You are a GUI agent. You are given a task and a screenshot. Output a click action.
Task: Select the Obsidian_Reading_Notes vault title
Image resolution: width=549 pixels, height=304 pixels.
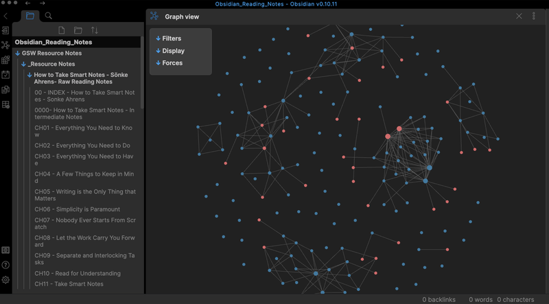[x=54, y=42]
